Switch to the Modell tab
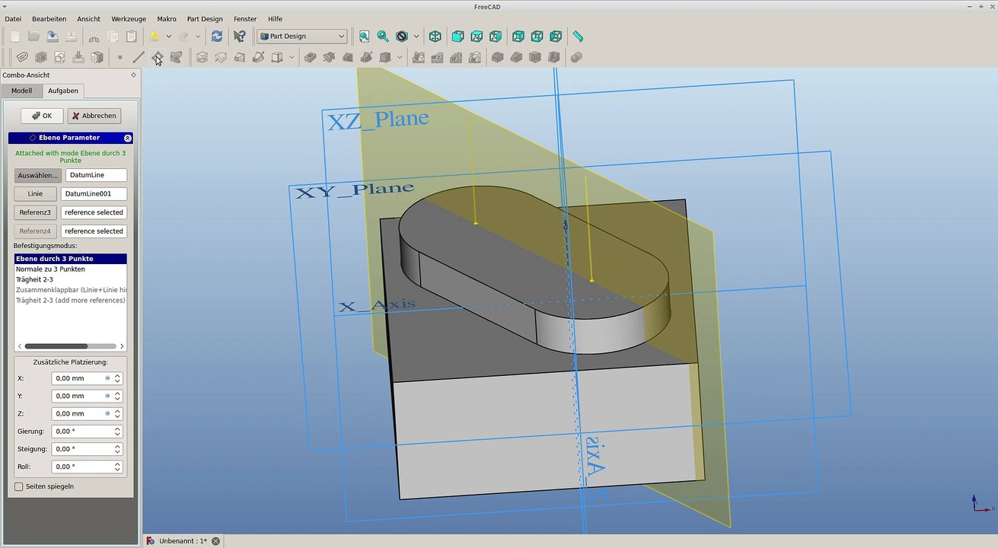This screenshot has width=998, height=548. click(x=21, y=91)
